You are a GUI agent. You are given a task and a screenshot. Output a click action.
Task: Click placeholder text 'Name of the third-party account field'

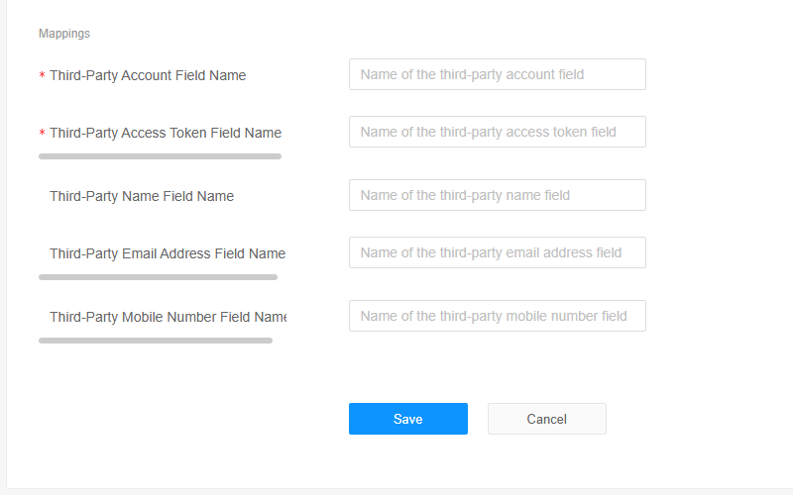point(472,74)
